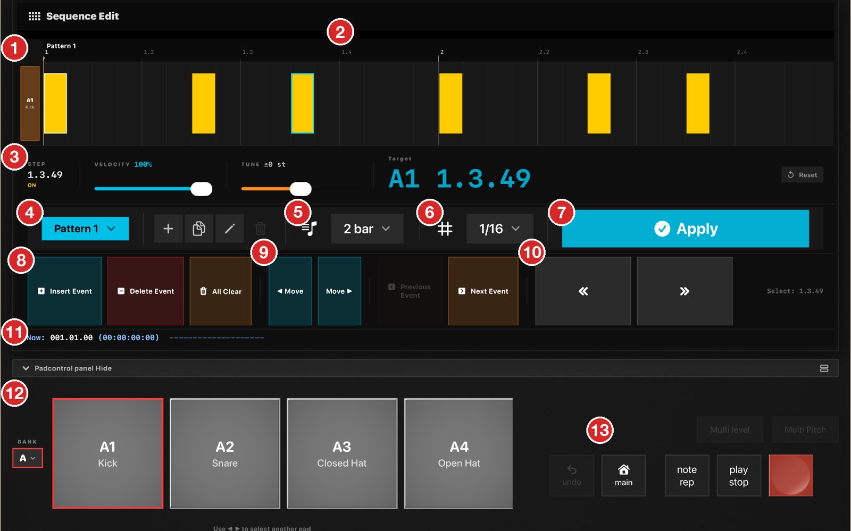Viewport: 851px width, 531px height.
Task: Open the 2 bar length dropdown
Action: point(367,229)
